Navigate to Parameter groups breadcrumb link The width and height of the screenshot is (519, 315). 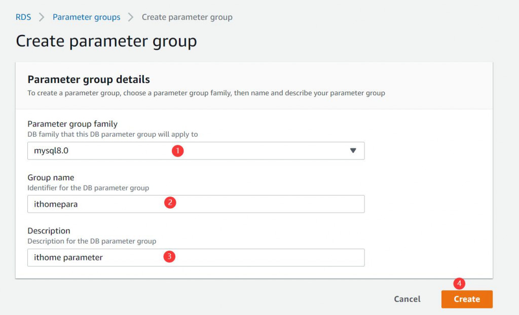(87, 17)
